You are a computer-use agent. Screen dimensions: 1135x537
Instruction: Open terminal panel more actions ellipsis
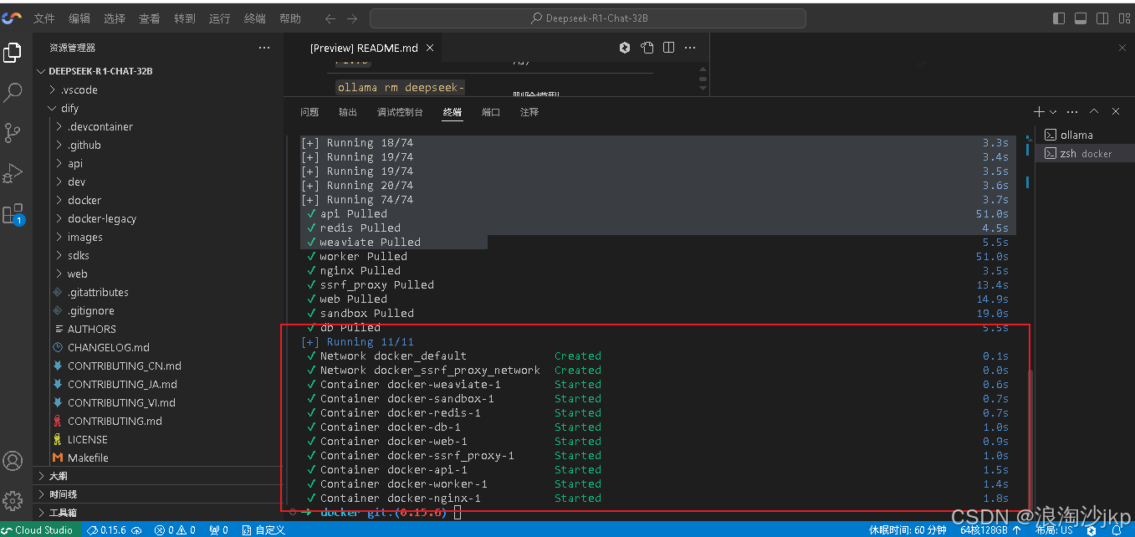point(1072,111)
